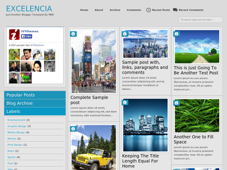Click the green field landscape image

pos(197,47)
